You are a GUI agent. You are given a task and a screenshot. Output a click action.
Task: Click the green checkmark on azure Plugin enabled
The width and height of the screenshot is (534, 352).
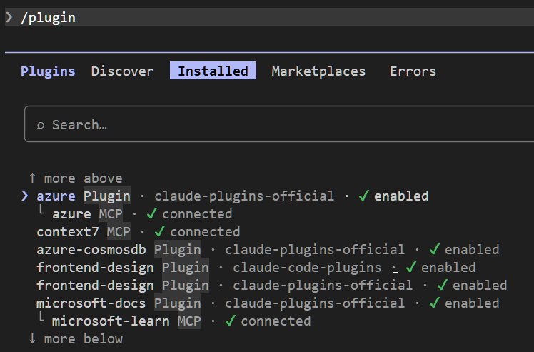[363, 196]
